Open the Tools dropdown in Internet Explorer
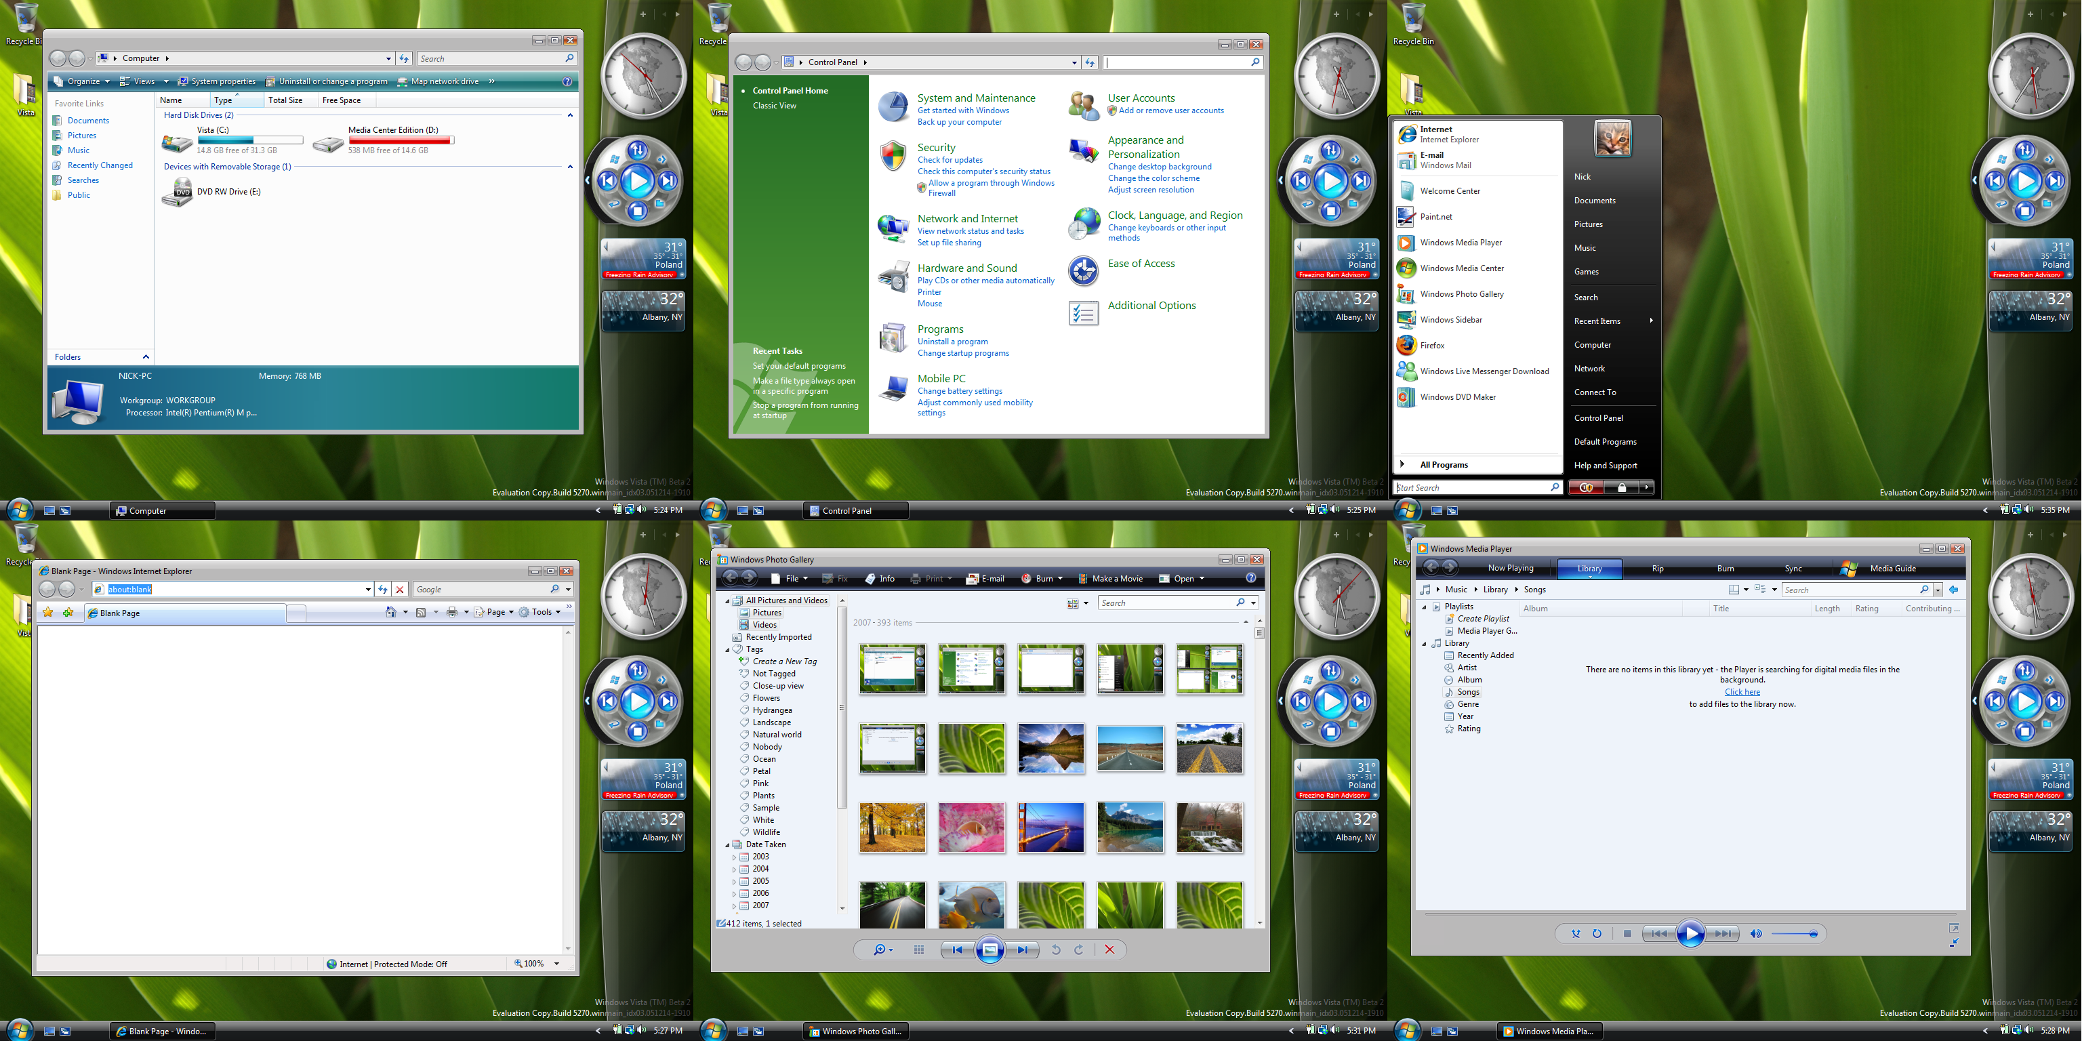 click(540, 613)
